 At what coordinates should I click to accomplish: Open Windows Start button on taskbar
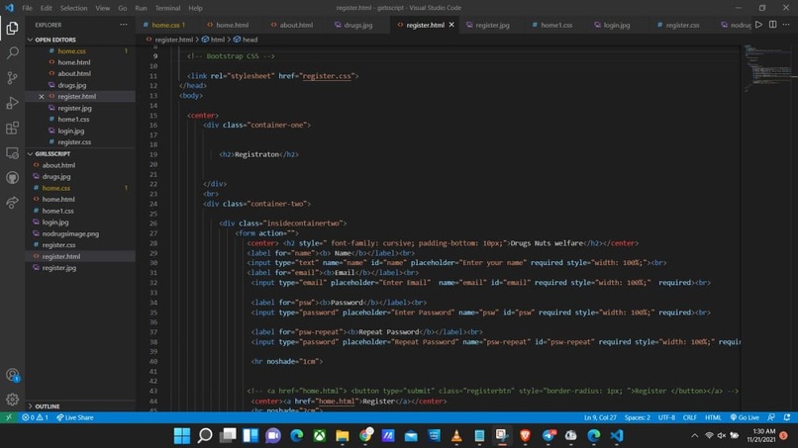point(182,436)
